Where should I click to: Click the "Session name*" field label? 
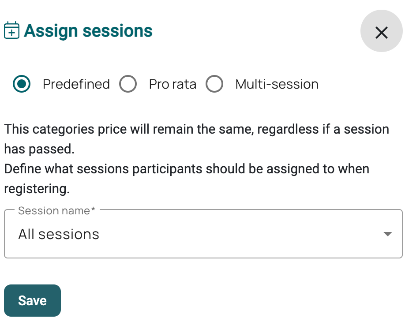pos(56,211)
